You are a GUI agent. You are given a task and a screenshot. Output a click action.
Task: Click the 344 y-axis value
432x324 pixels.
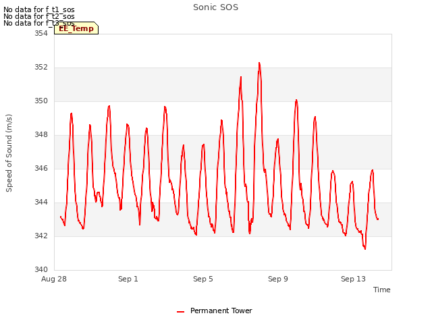tap(41, 202)
